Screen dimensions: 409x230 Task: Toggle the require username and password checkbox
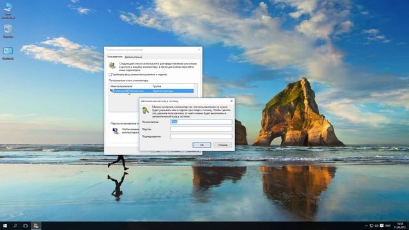click(x=110, y=75)
